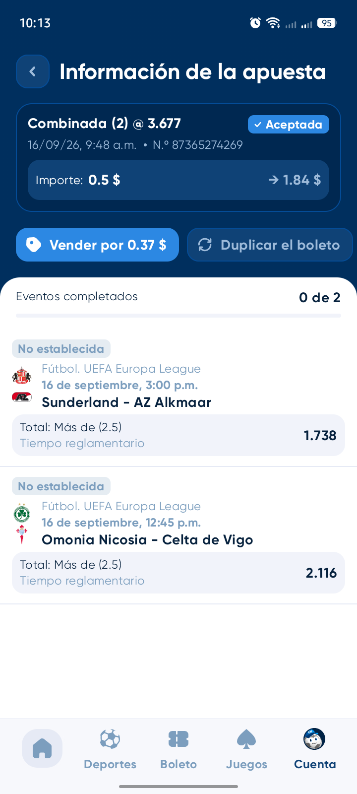Open the Boleto ticket icon
The height and width of the screenshot is (794, 357).
coord(178,739)
